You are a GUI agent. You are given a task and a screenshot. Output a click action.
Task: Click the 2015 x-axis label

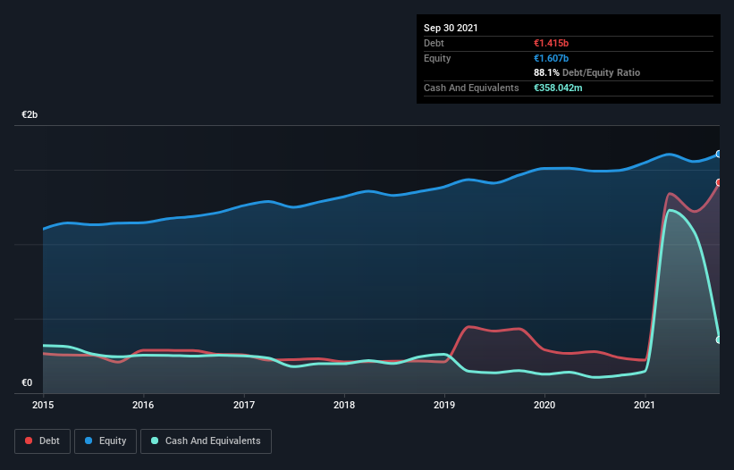click(43, 405)
